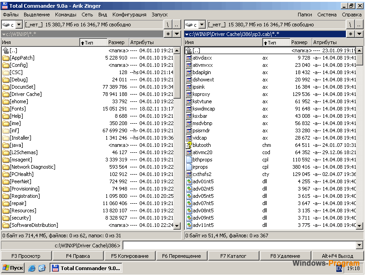Click Alt+F4 Выход button
This screenshot has width=365, height=276.
338,256
